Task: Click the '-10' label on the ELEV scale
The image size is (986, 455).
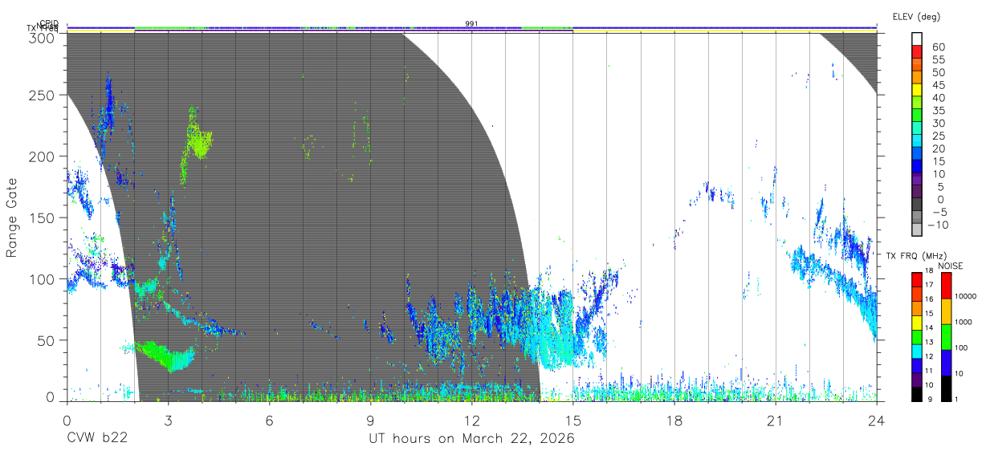Action: 938,225
